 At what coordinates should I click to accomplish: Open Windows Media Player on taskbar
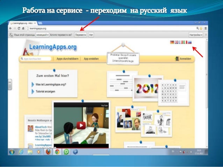point(39,152)
